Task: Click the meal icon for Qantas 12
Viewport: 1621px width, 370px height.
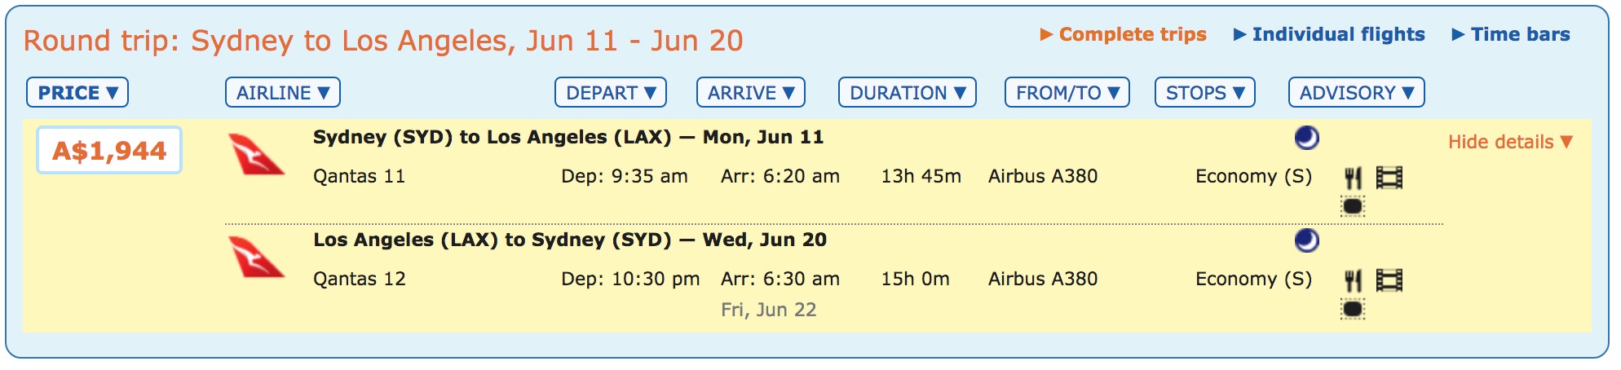Action: (x=1353, y=280)
